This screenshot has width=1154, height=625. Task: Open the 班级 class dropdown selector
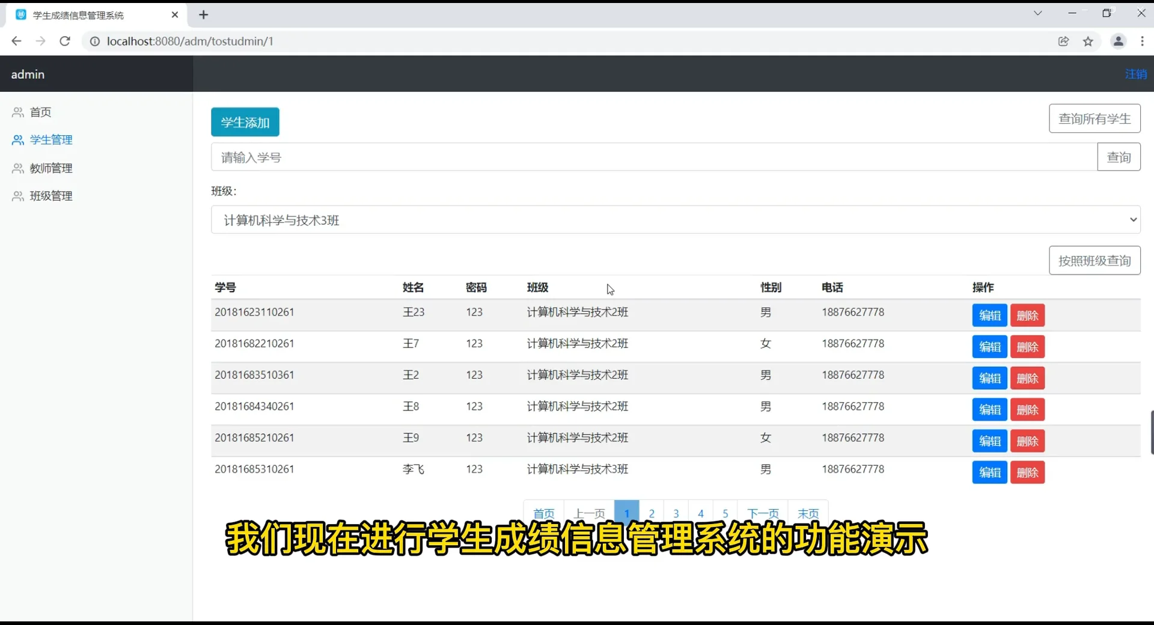(x=673, y=220)
